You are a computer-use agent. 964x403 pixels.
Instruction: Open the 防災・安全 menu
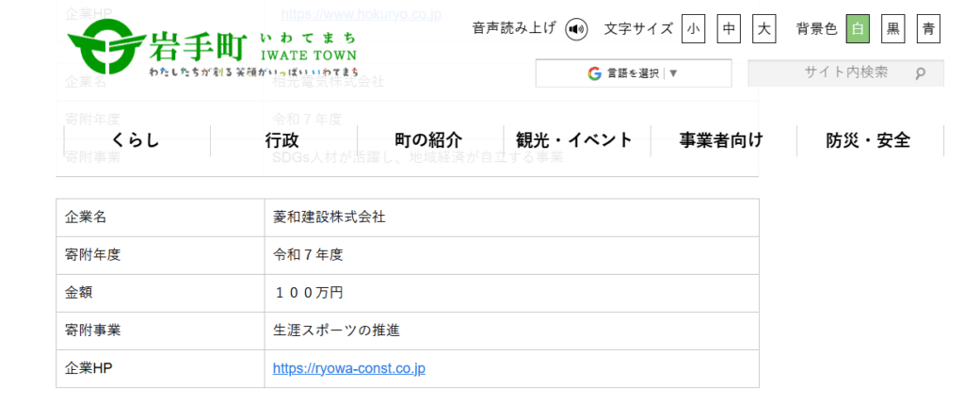pyautogui.click(x=869, y=140)
